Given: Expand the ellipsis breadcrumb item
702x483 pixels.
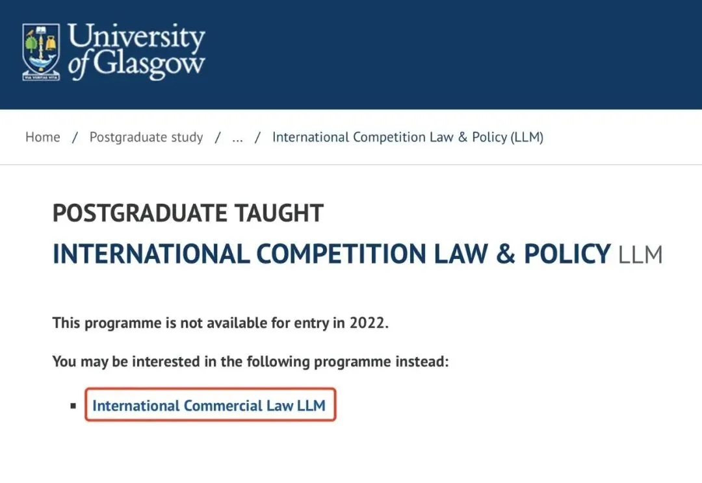Looking at the screenshot, I should (237, 137).
